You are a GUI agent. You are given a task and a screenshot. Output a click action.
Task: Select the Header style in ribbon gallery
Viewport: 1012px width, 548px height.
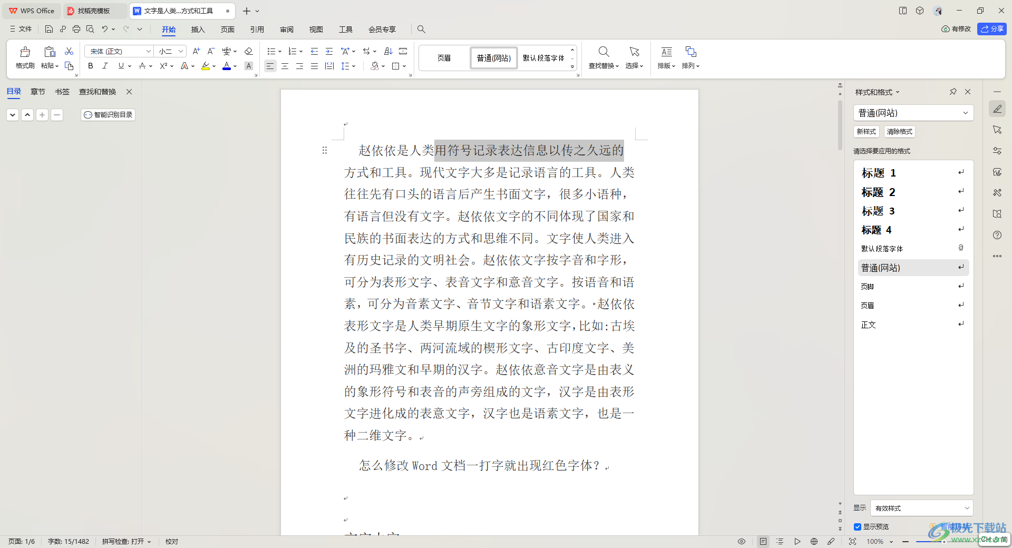tap(444, 58)
